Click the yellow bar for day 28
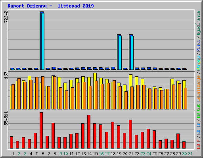This screenshot has width=203, height=158. click(x=172, y=94)
